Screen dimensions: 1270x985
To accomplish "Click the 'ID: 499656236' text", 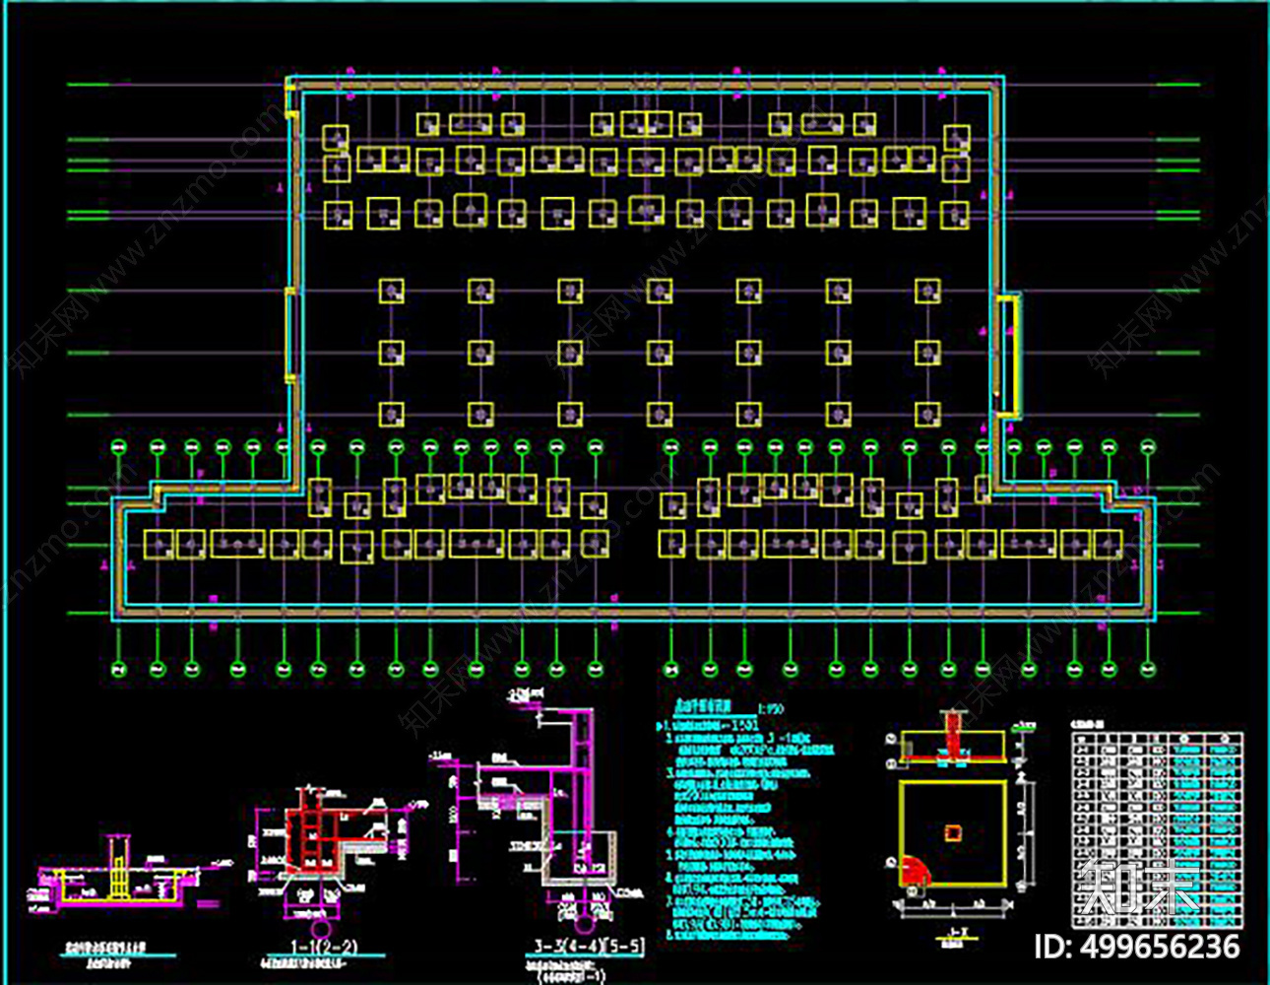I will coord(1137,947).
